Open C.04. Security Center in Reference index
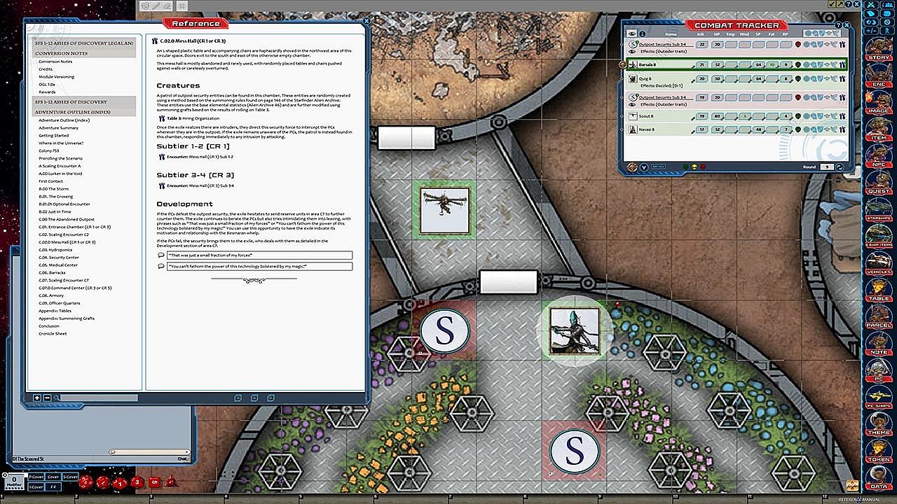Image resolution: width=897 pixels, height=504 pixels. coord(58,258)
